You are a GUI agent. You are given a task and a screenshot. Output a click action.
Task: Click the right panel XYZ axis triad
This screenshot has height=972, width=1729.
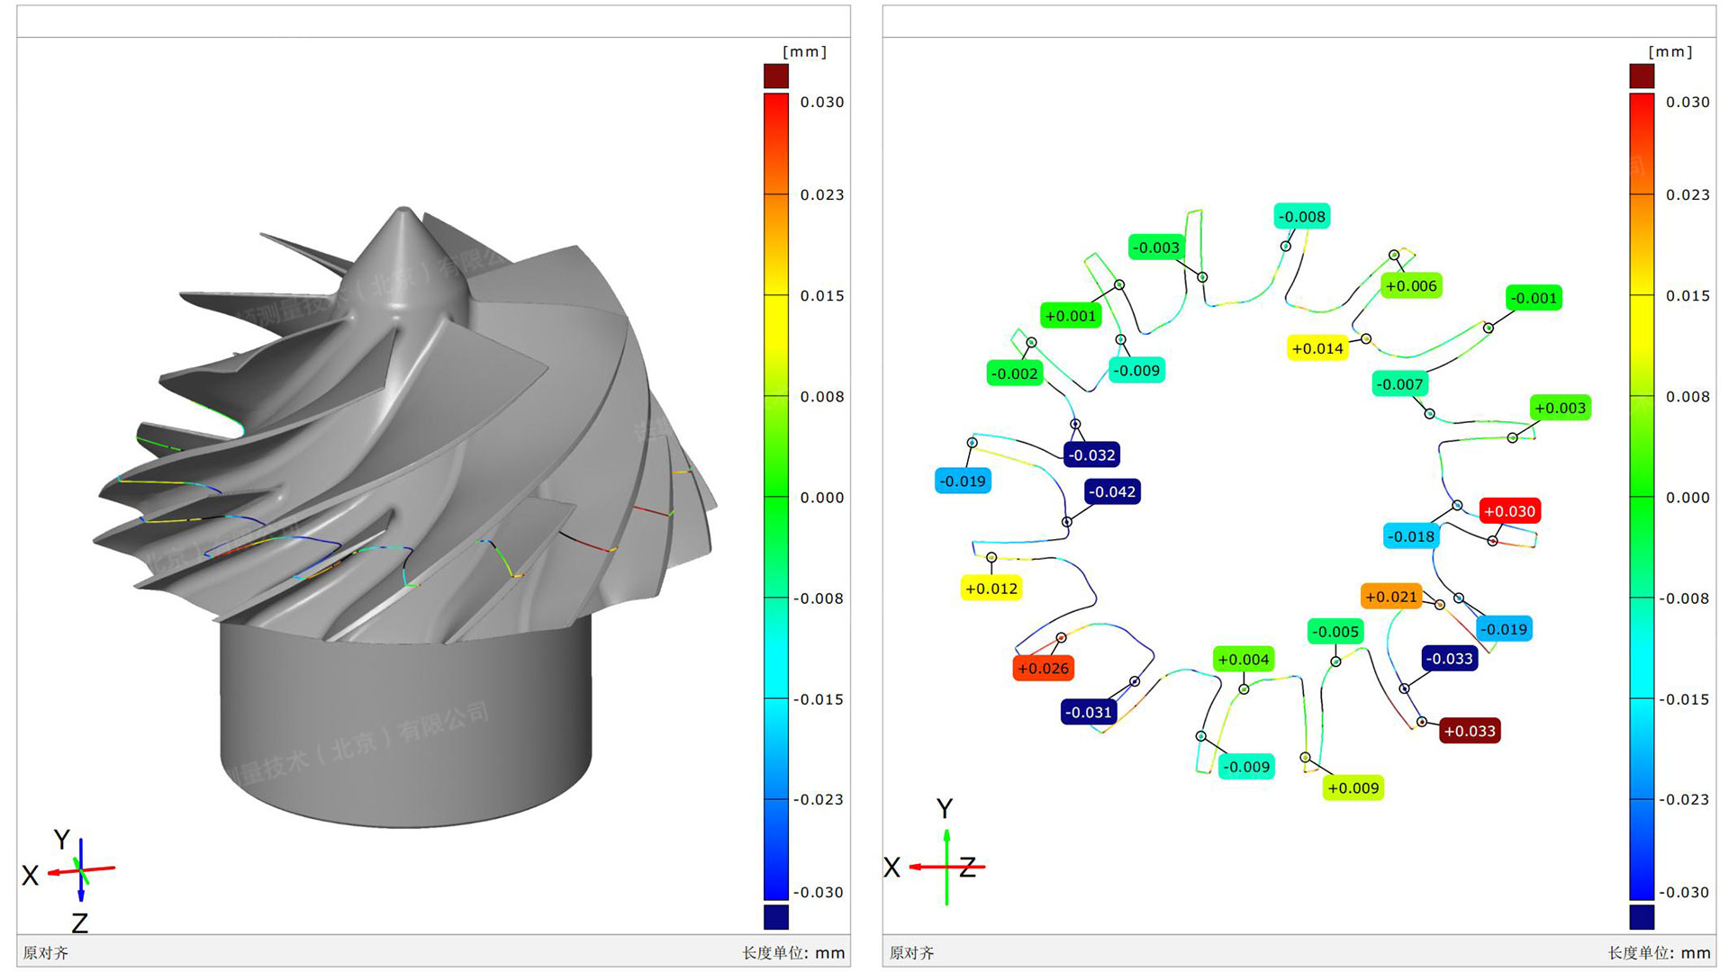946,866
